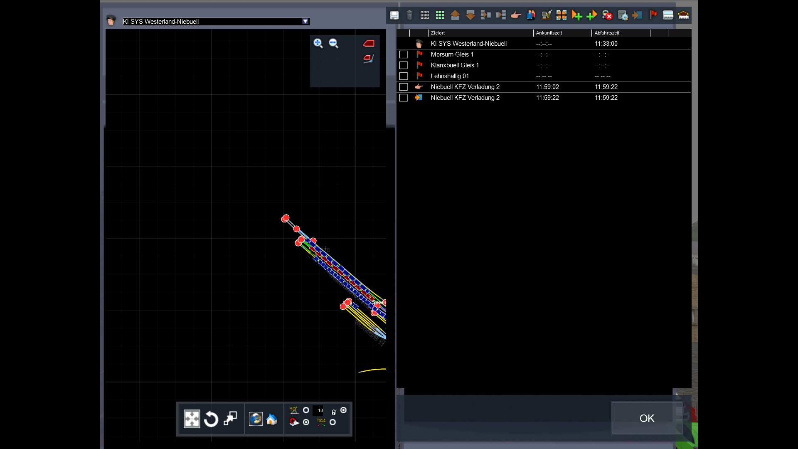Click the blue house home icon
798x449 pixels.
click(x=272, y=419)
